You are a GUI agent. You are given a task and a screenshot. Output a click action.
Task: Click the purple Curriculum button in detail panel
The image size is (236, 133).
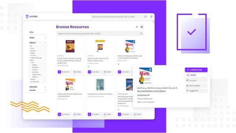coord(196,70)
